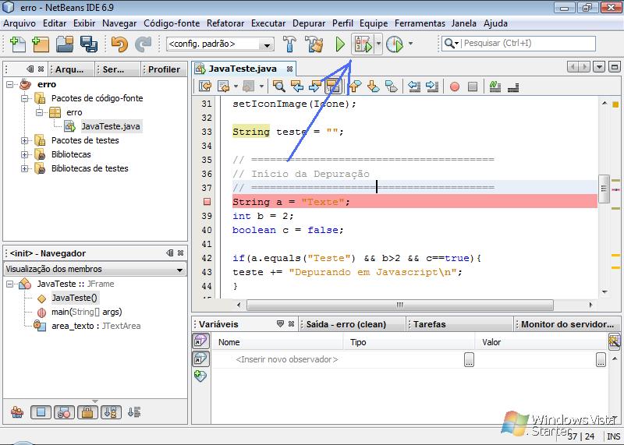Screen dimensions: 624x445
Task: Stop macro recording square icon
Action: [x=473, y=87]
